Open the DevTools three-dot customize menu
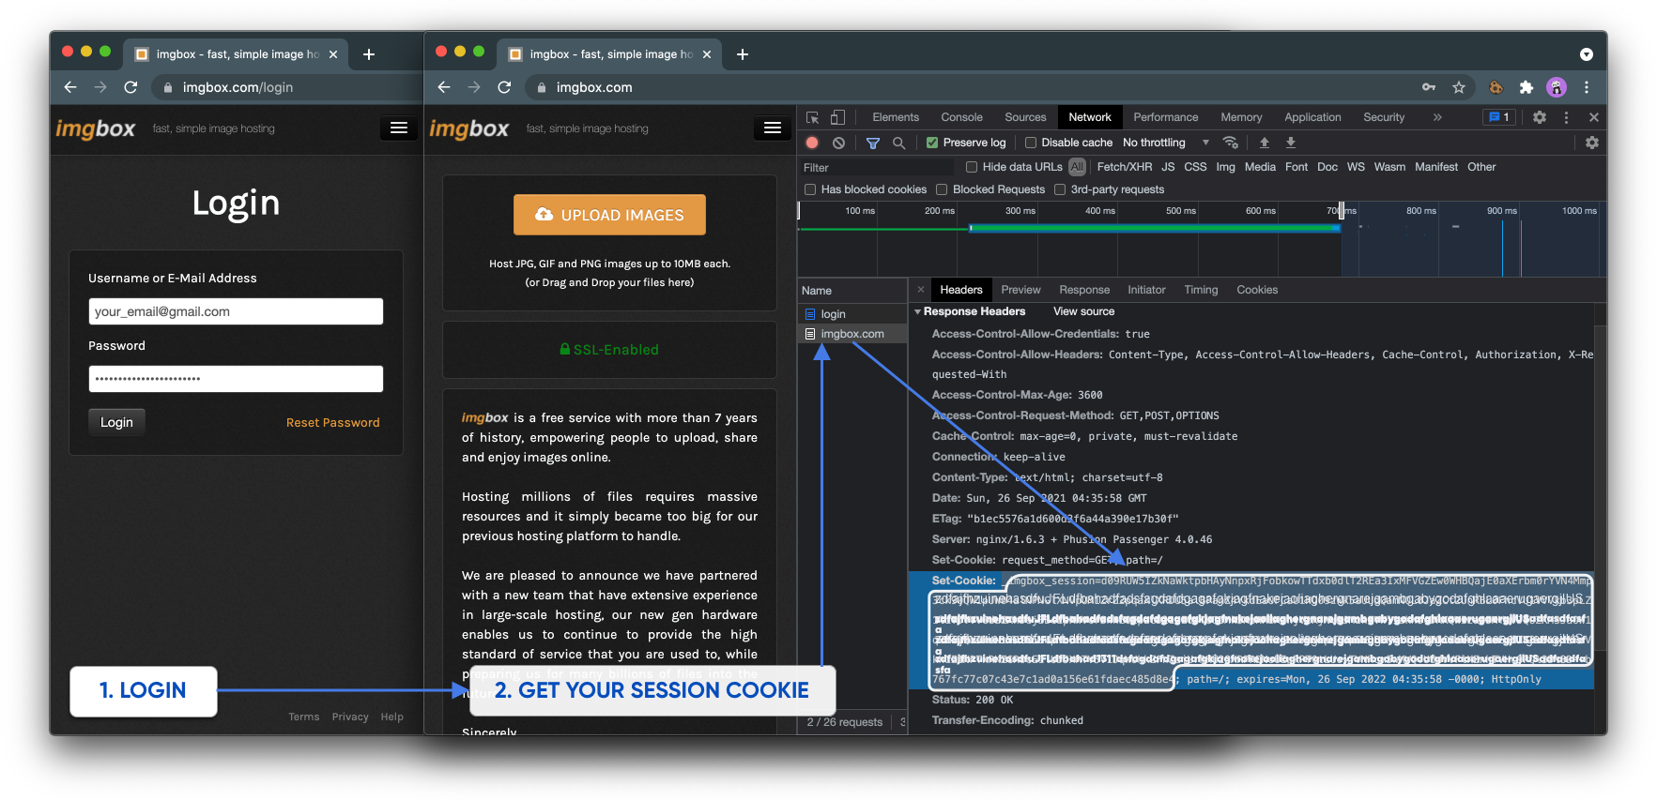Screen dimensions: 1657x800 pyautogui.click(x=1566, y=117)
